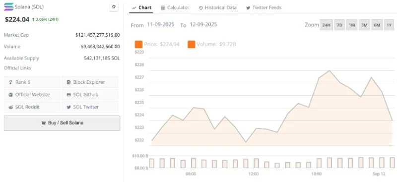This screenshot has height=182, width=397.
Task: Click the Buy / Sell Solana button
Action: tap(62, 123)
